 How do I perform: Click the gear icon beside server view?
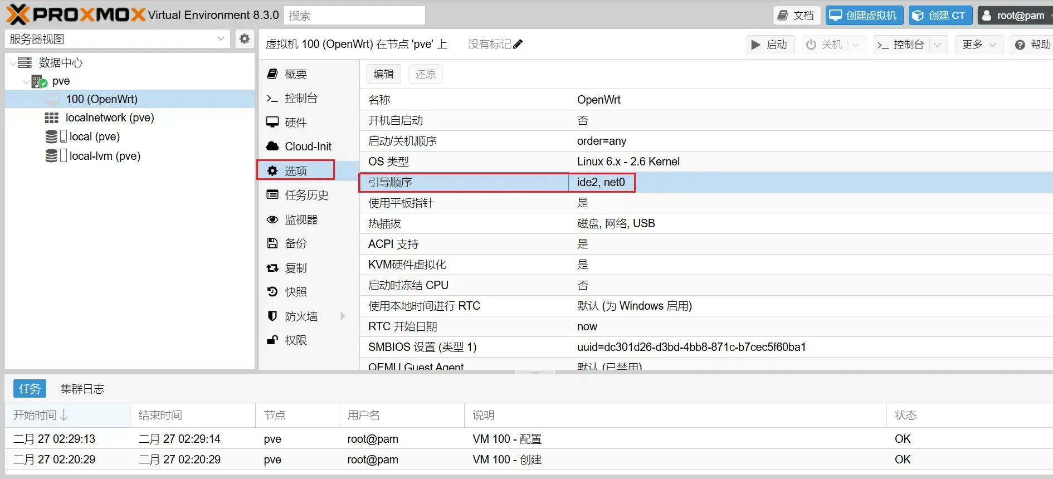click(x=244, y=39)
